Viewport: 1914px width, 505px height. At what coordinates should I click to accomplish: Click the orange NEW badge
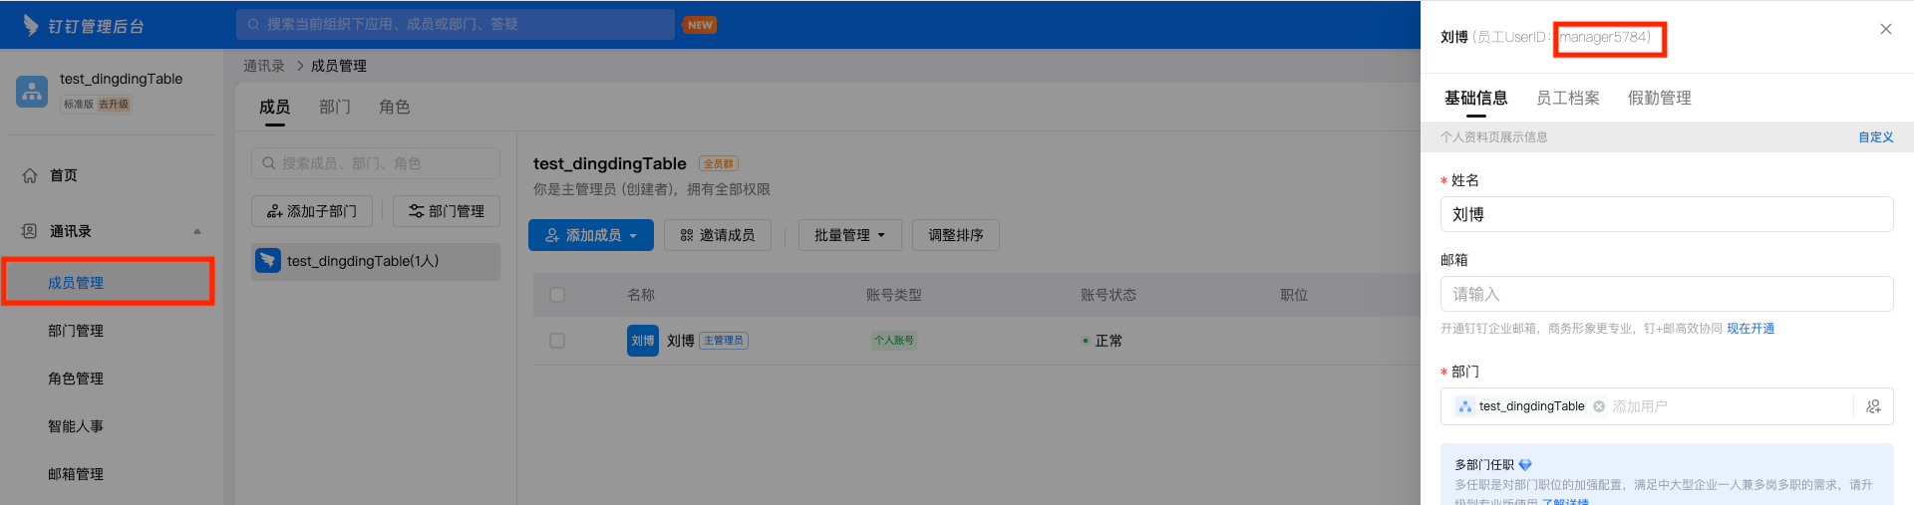pos(700,25)
